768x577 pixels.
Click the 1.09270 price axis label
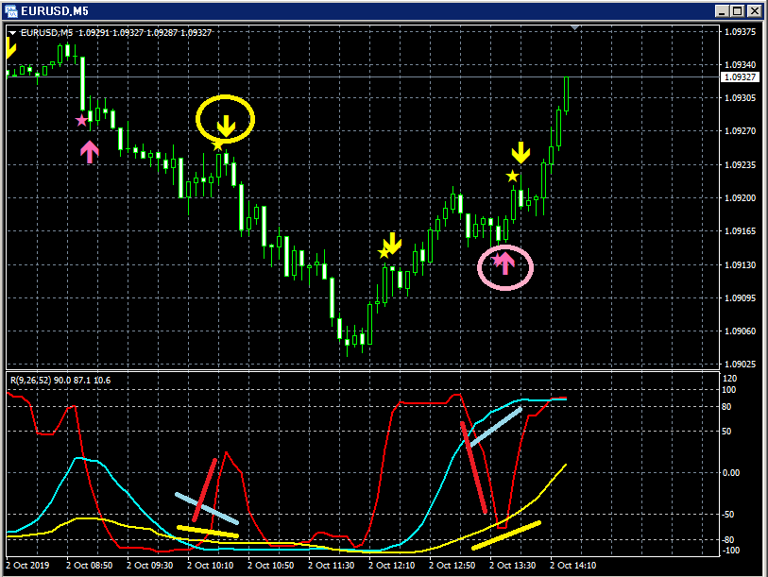[x=740, y=130]
